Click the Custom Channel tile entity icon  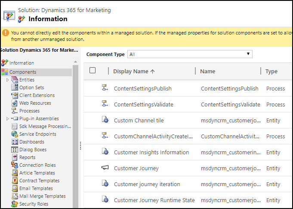(x=105, y=119)
